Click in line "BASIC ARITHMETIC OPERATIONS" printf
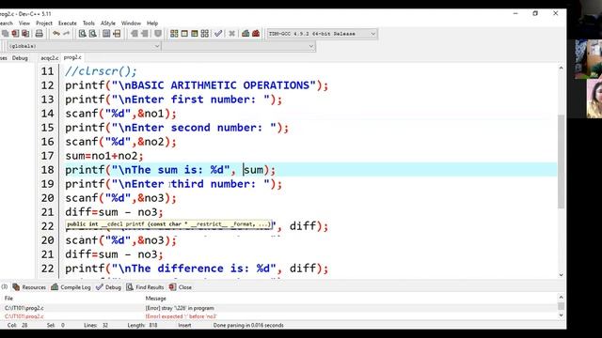Viewport: 602px width, 338px height. point(197,85)
